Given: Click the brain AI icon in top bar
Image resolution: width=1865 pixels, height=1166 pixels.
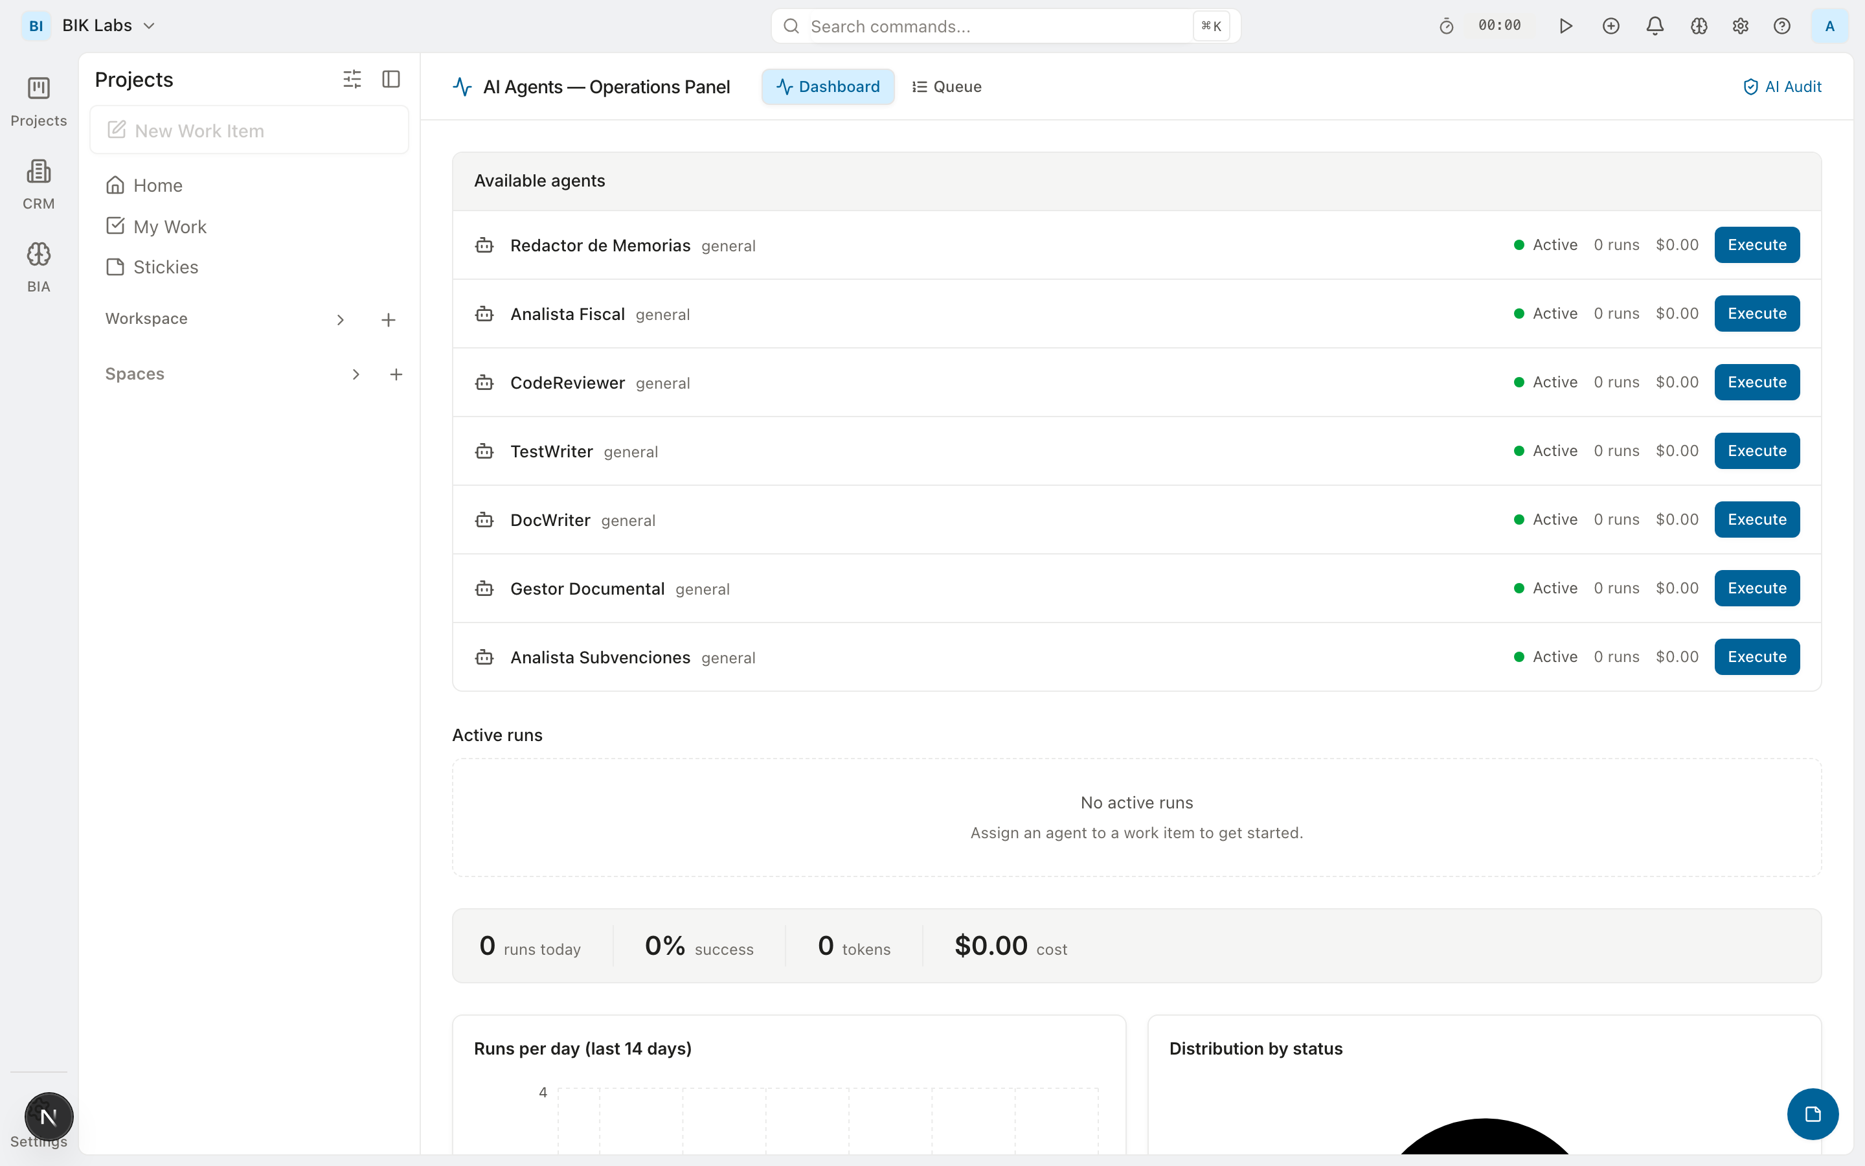Looking at the screenshot, I should coord(1699,25).
